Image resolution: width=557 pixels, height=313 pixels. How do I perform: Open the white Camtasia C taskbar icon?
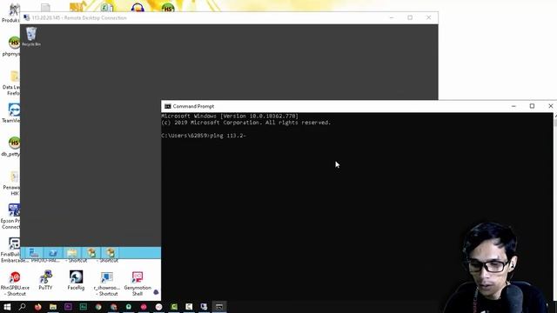coord(189,307)
